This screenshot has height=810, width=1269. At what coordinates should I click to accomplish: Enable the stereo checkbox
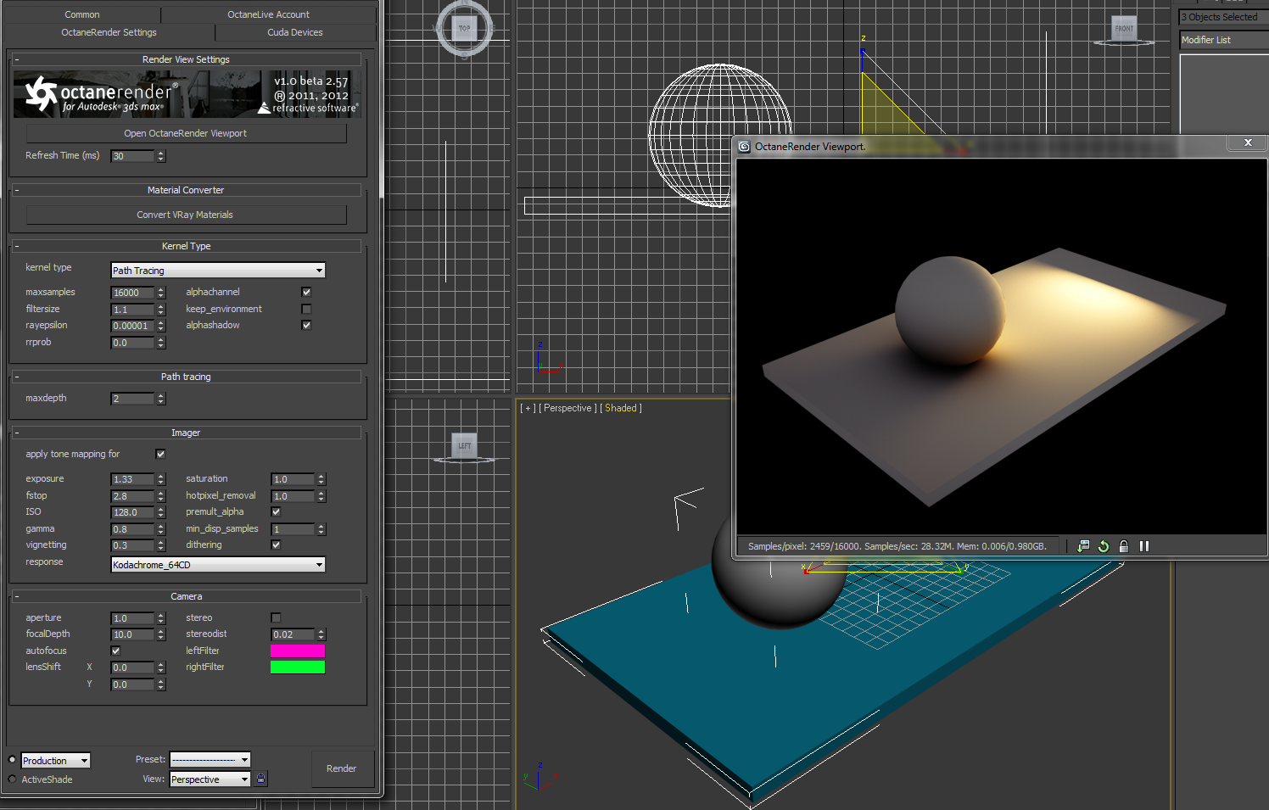coord(276,617)
